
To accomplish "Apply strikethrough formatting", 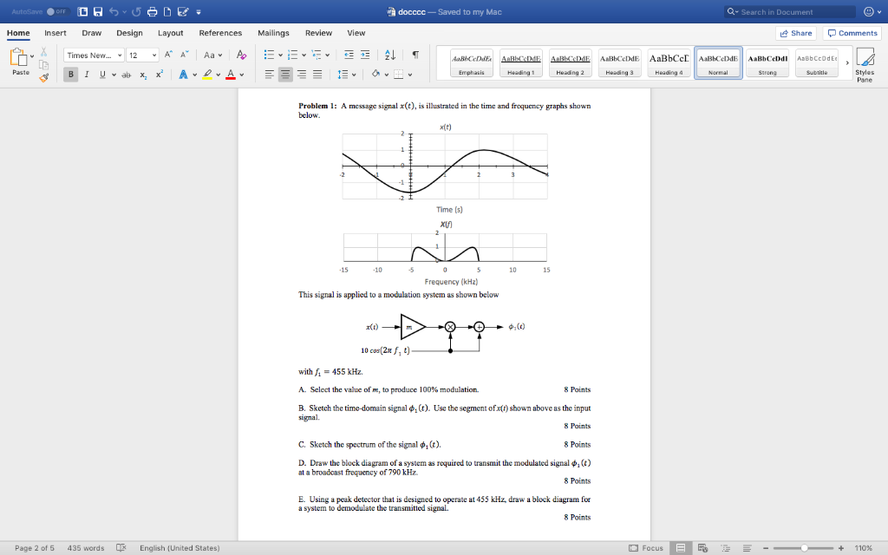I will coord(127,75).
